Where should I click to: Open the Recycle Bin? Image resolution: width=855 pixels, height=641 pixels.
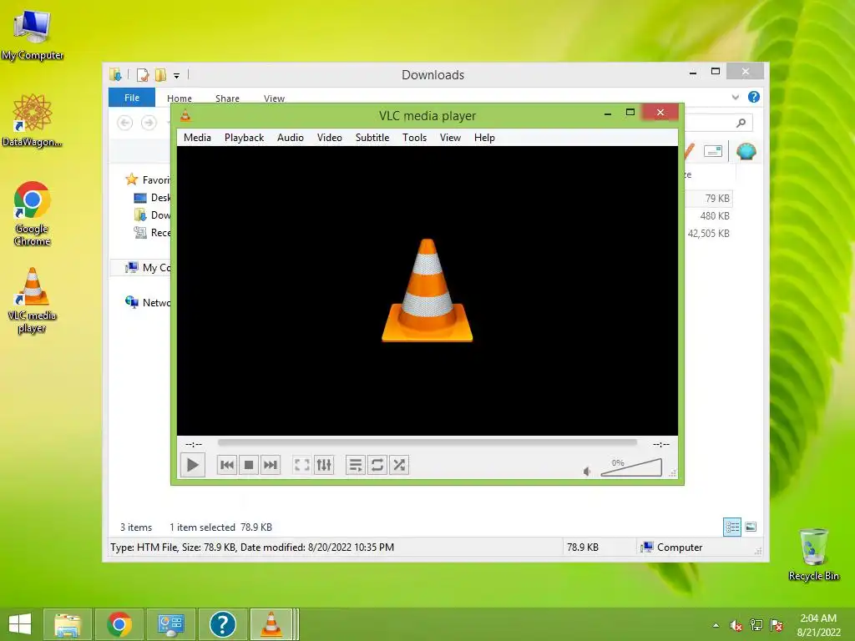coord(813,554)
